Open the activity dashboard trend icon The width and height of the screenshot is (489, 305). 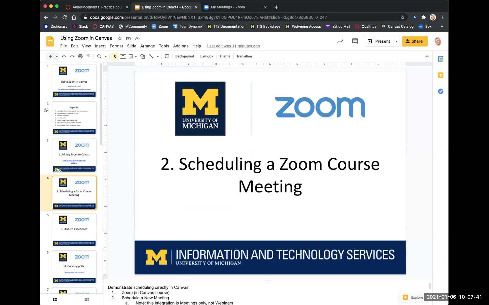(341, 41)
